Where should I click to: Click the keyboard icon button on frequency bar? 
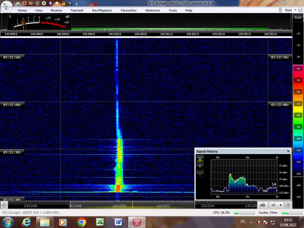point(263,205)
